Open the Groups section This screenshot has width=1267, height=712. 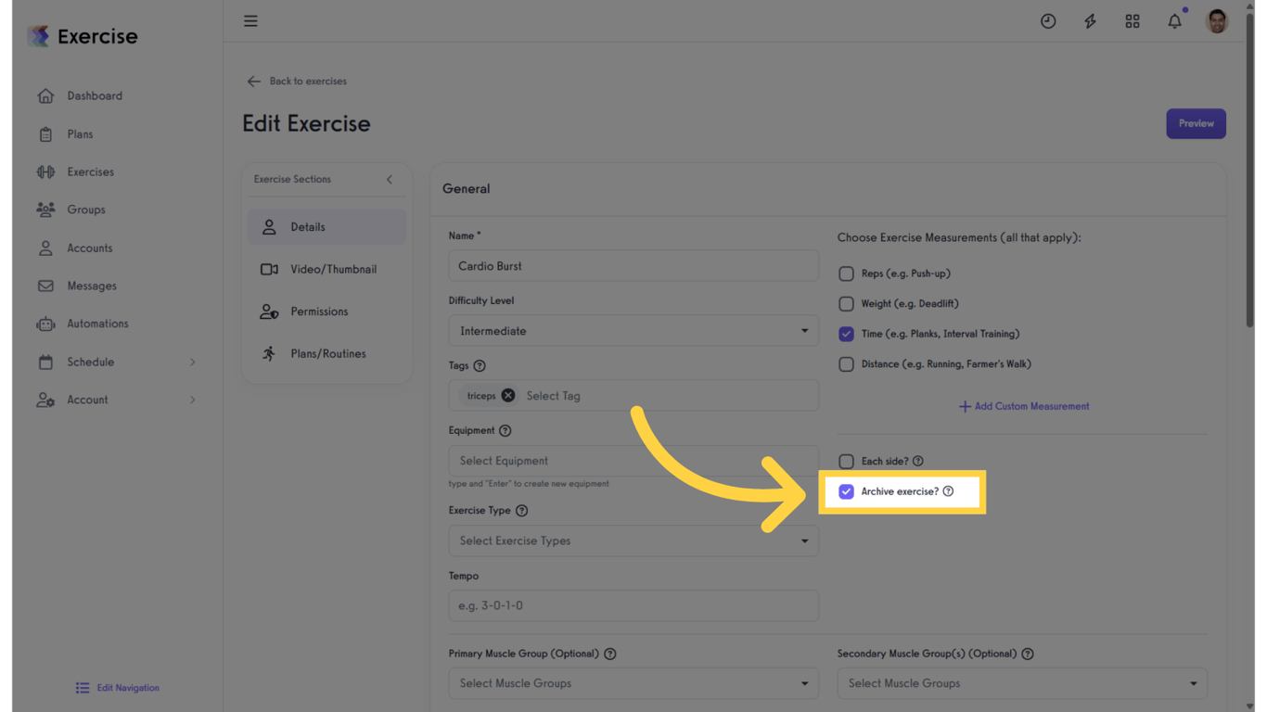[86, 210]
